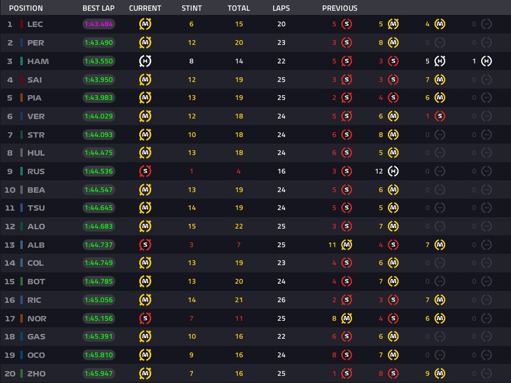Click the POSITION column header
This screenshot has width=511, height=383.
(26, 8)
